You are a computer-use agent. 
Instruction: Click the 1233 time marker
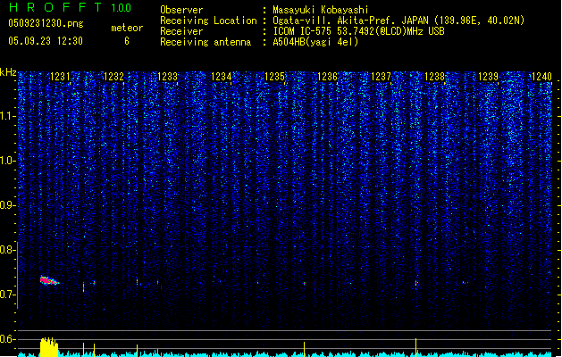[167, 77]
